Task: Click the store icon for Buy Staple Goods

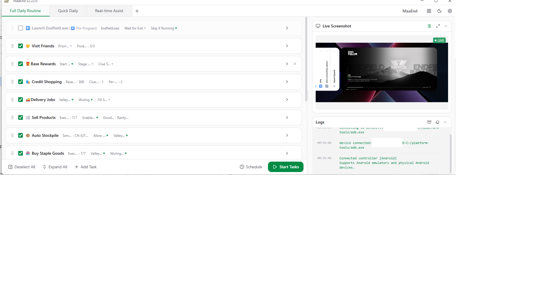Action: coord(28,153)
